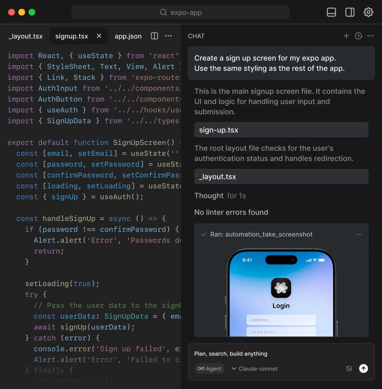
Task: Toggle Agent mode in the chat input
Action: tap(209, 368)
